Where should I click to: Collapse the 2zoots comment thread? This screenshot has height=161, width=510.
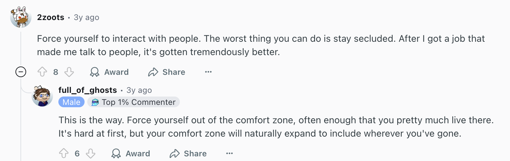pos(21,72)
